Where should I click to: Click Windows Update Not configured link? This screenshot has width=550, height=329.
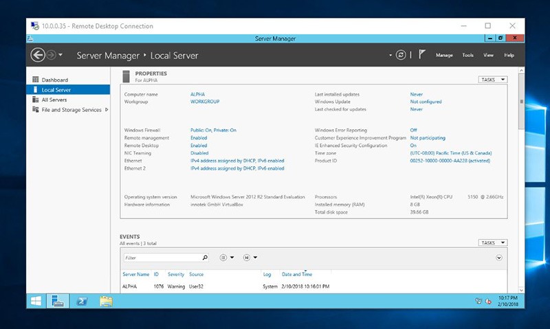[x=426, y=102]
